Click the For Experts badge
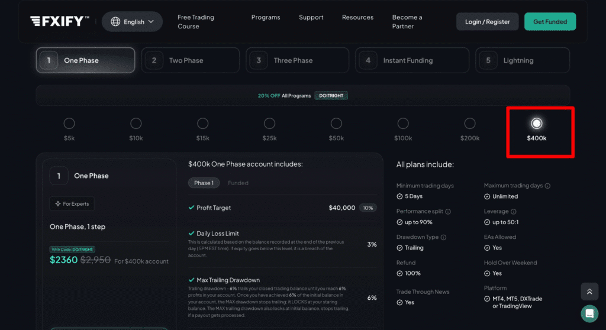 coord(72,203)
